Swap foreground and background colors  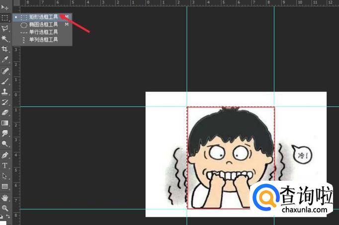(8, 216)
